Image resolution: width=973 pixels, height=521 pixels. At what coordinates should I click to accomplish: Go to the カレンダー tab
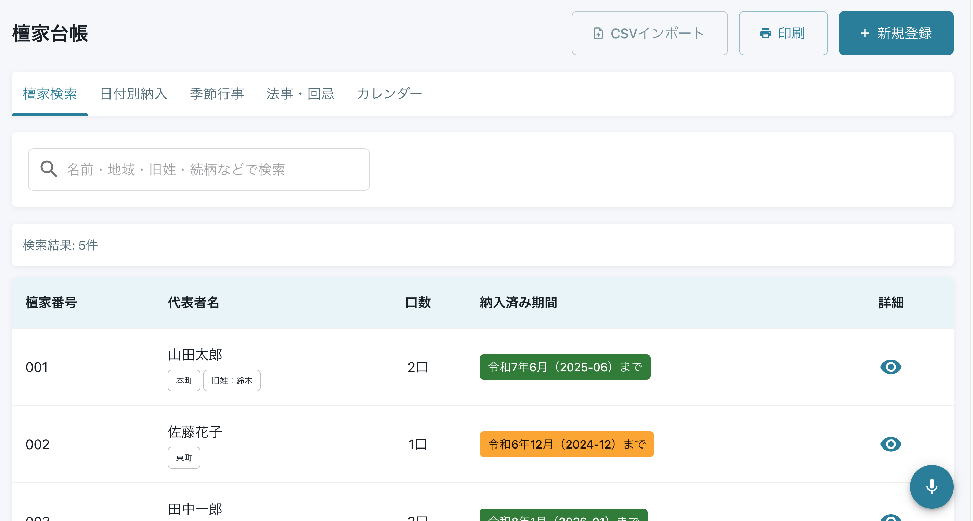click(389, 94)
